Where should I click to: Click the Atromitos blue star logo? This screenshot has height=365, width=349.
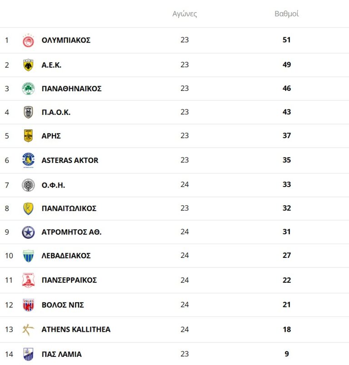point(28,232)
